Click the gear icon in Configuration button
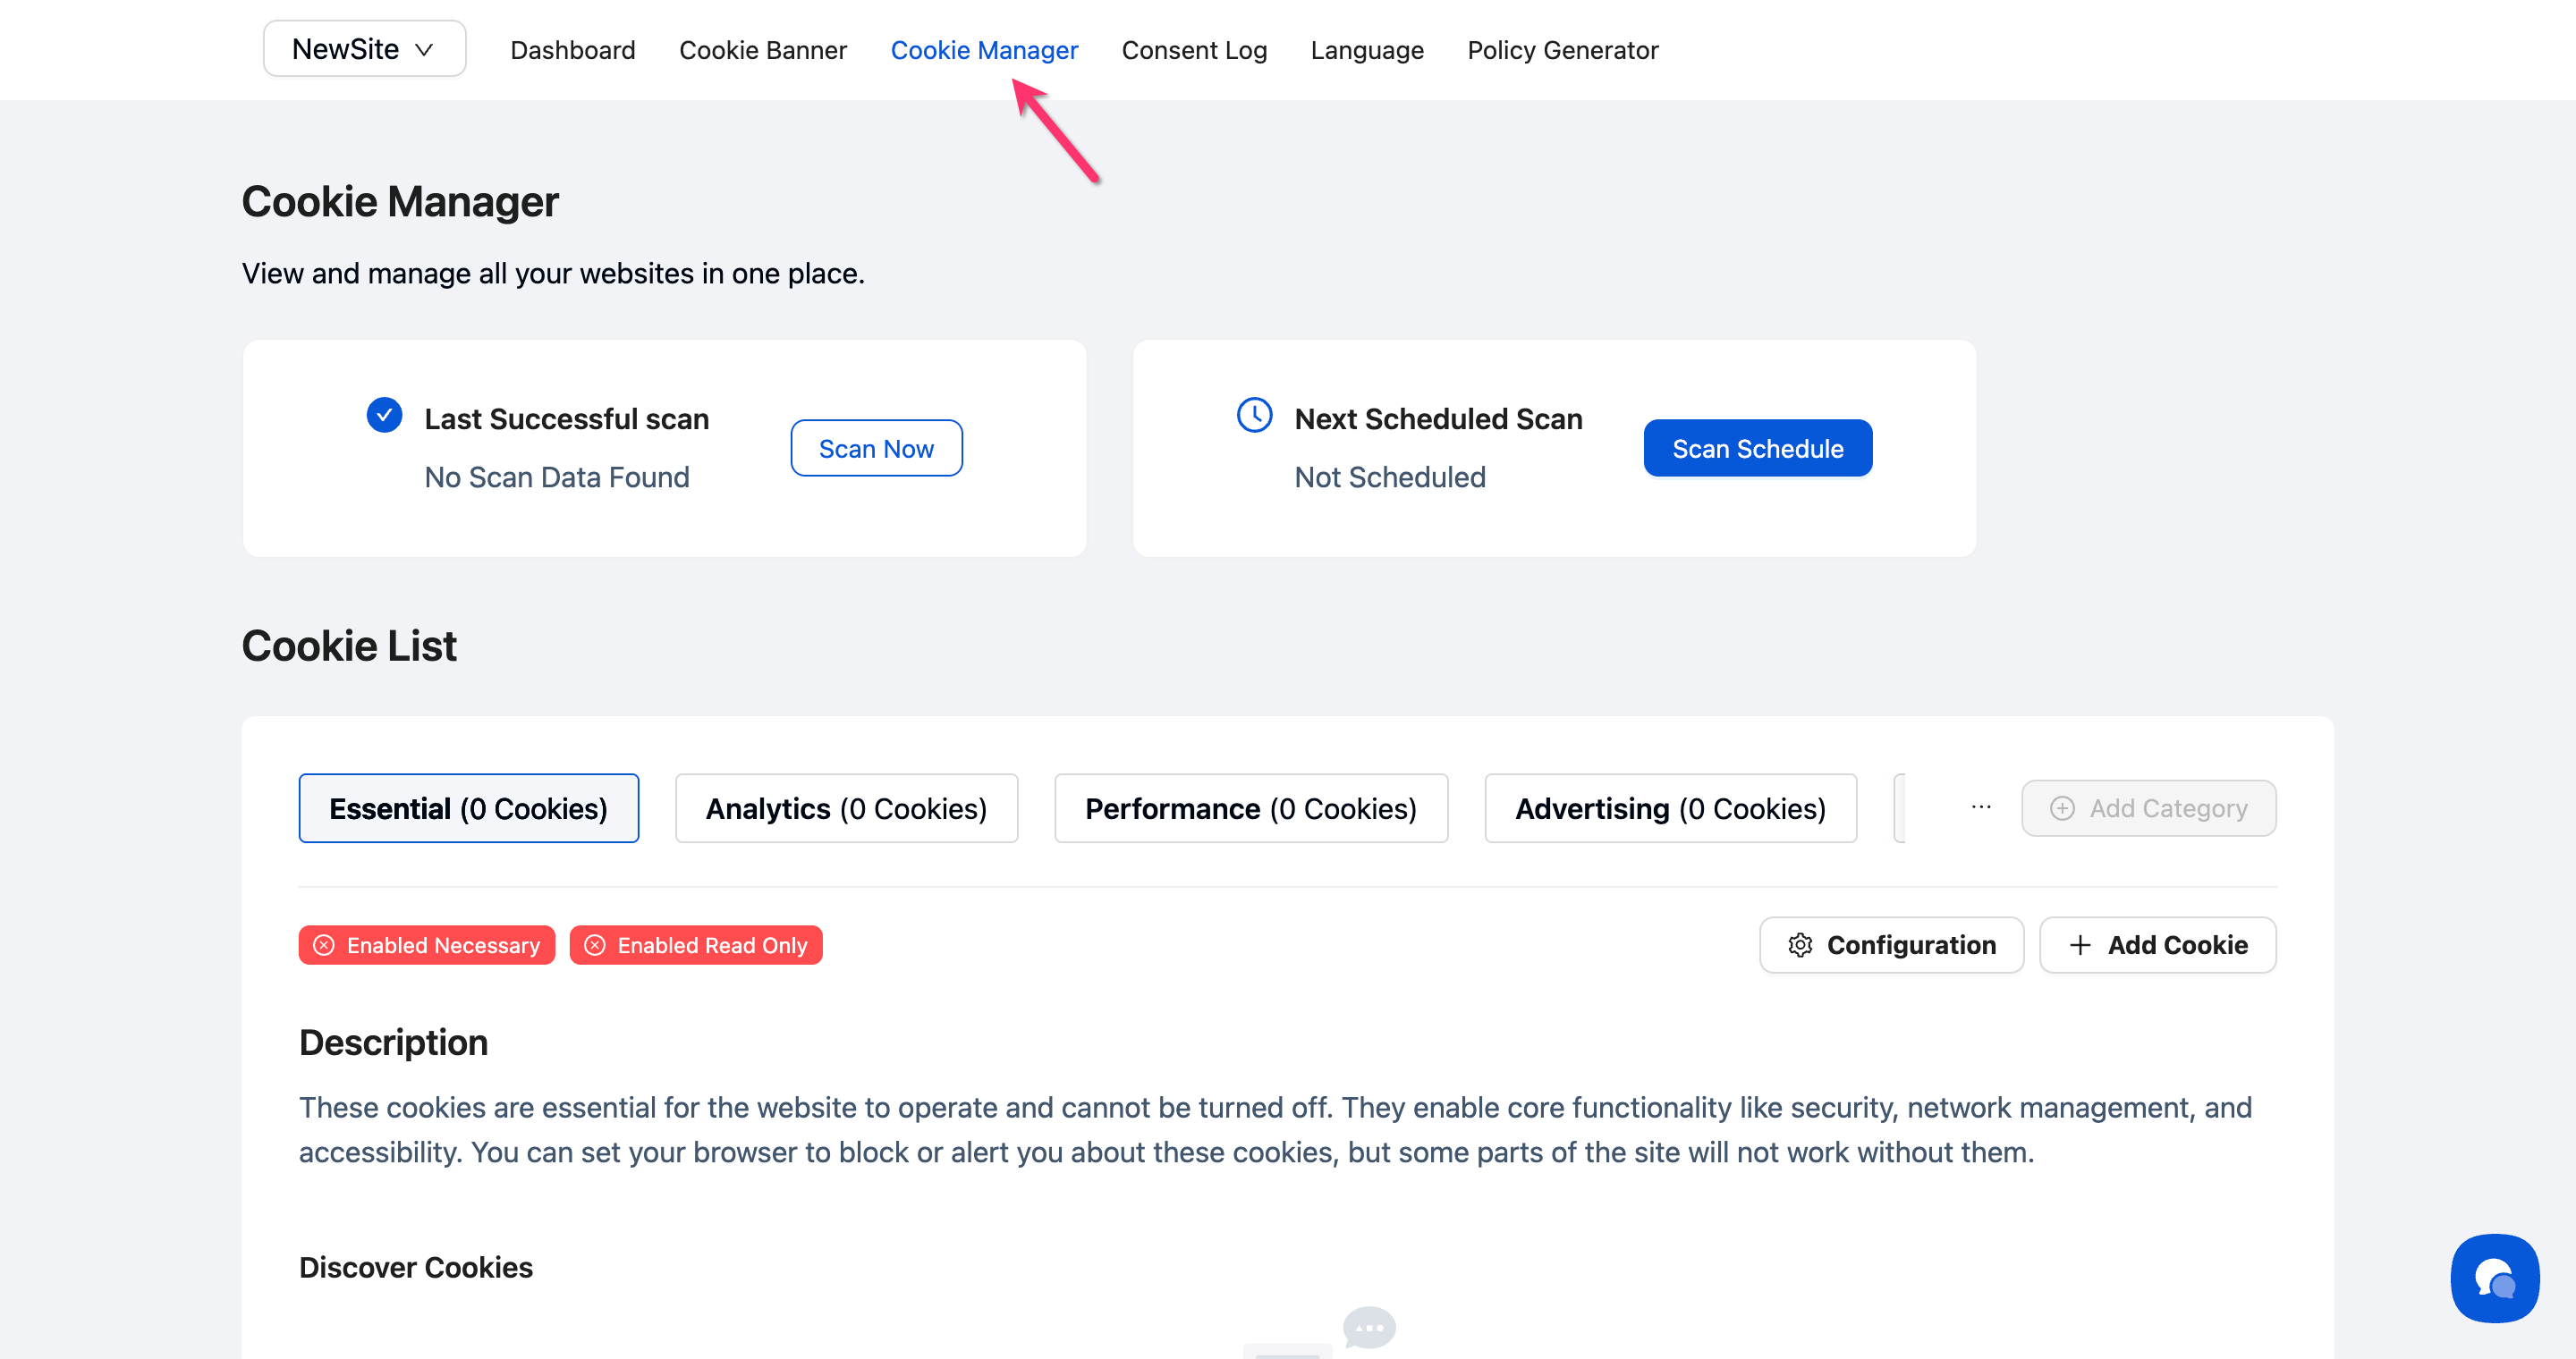The image size is (2576, 1359). (1800, 945)
